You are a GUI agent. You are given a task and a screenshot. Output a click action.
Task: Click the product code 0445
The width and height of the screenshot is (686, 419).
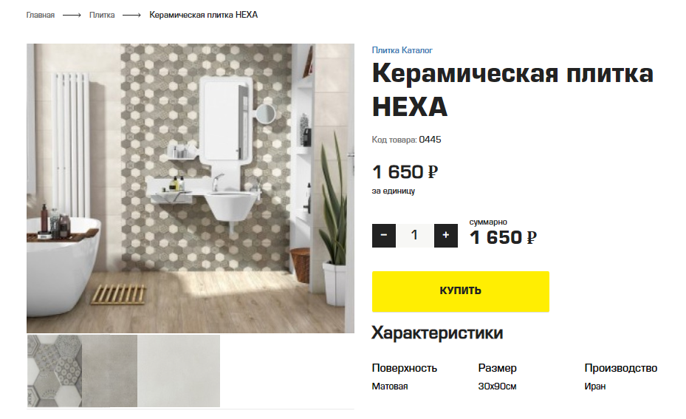point(430,140)
